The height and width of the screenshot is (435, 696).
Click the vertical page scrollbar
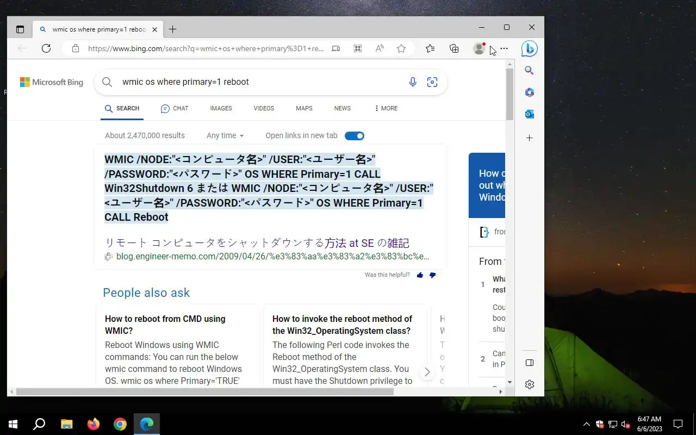click(509, 94)
